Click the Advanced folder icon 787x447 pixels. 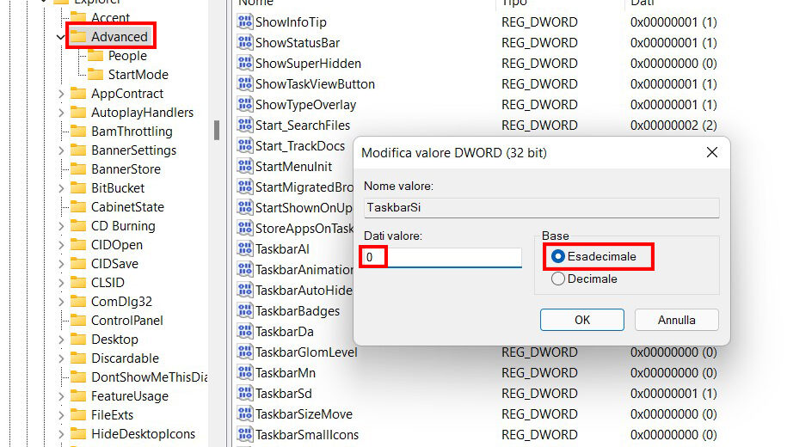(x=77, y=36)
